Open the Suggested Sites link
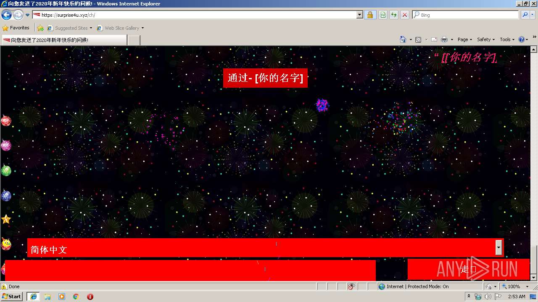This screenshot has height=302, width=538. click(70, 28)
